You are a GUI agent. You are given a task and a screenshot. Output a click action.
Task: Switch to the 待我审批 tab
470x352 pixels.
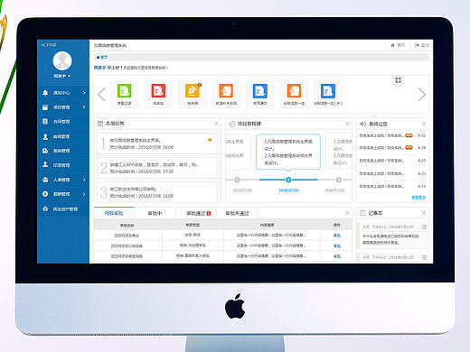tap(114, 213)
